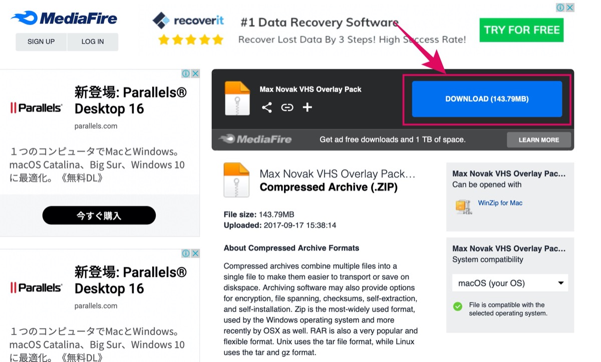
Task: Click the LOG IN button
Action: point(93,42)
